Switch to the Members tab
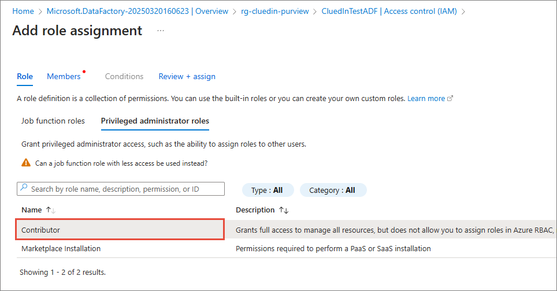 pos(64,76)
